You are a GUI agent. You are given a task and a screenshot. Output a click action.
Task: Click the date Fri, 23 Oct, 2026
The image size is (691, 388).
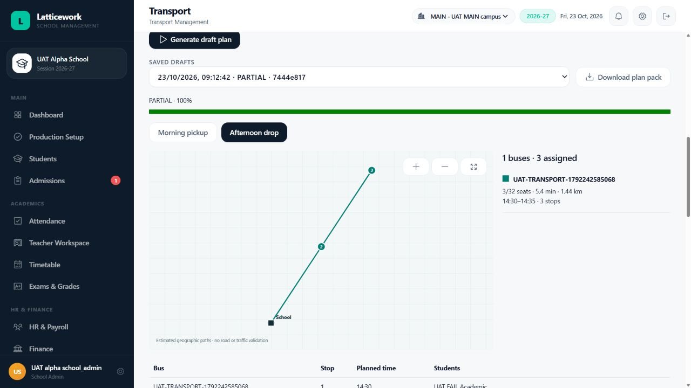click(581, 16)
